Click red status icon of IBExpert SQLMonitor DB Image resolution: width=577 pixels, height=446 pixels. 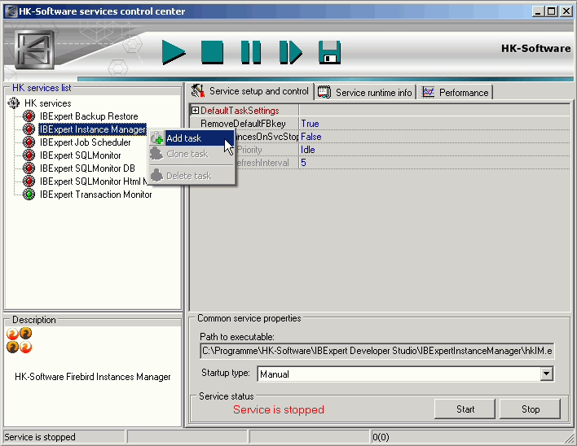[29, 168]
